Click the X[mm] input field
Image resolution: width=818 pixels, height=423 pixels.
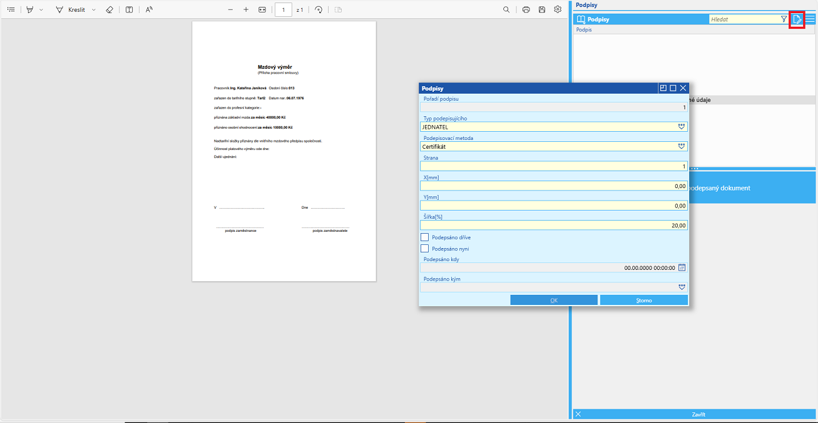click(x=554, y=186)
